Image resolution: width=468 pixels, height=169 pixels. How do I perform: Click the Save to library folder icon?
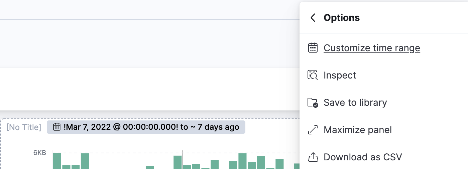pyautogui.click(x=313, y=102)
